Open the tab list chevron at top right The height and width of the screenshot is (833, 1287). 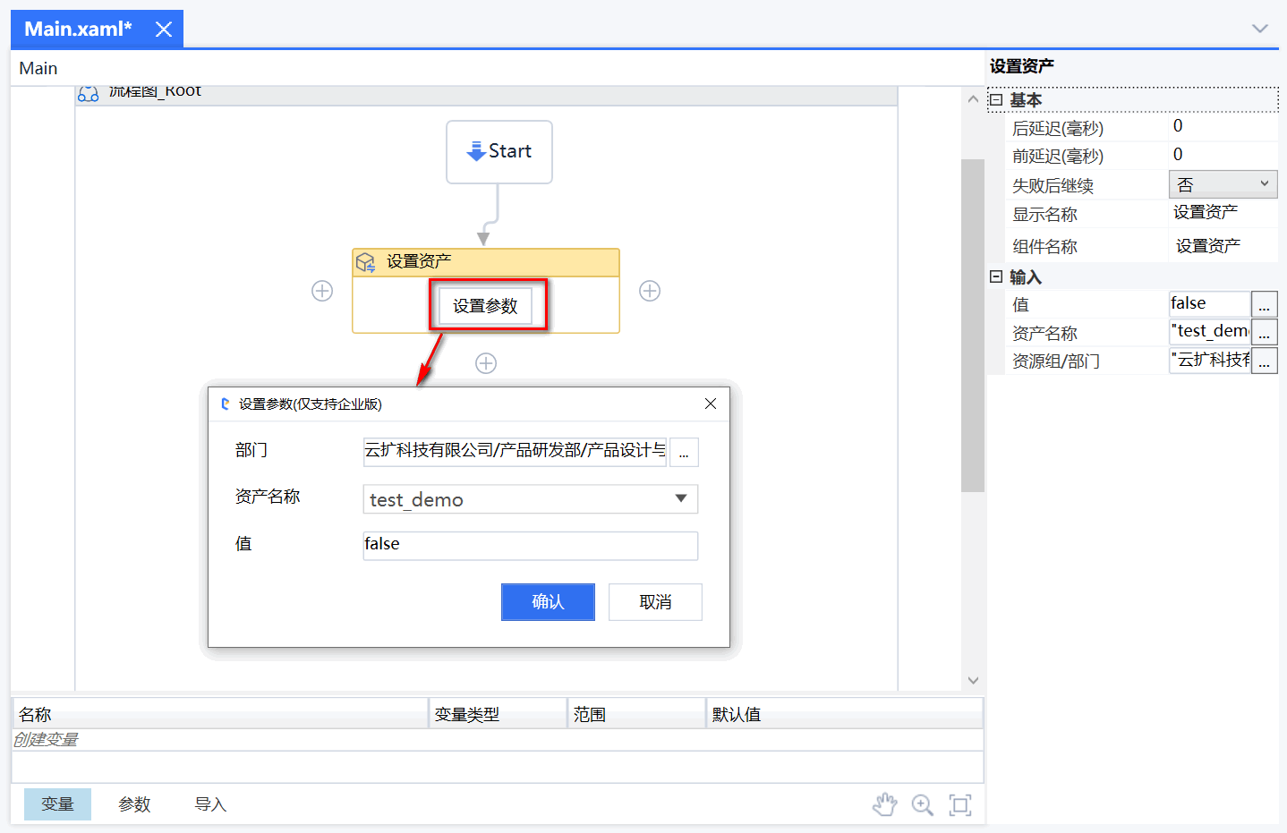point(1260,29)
